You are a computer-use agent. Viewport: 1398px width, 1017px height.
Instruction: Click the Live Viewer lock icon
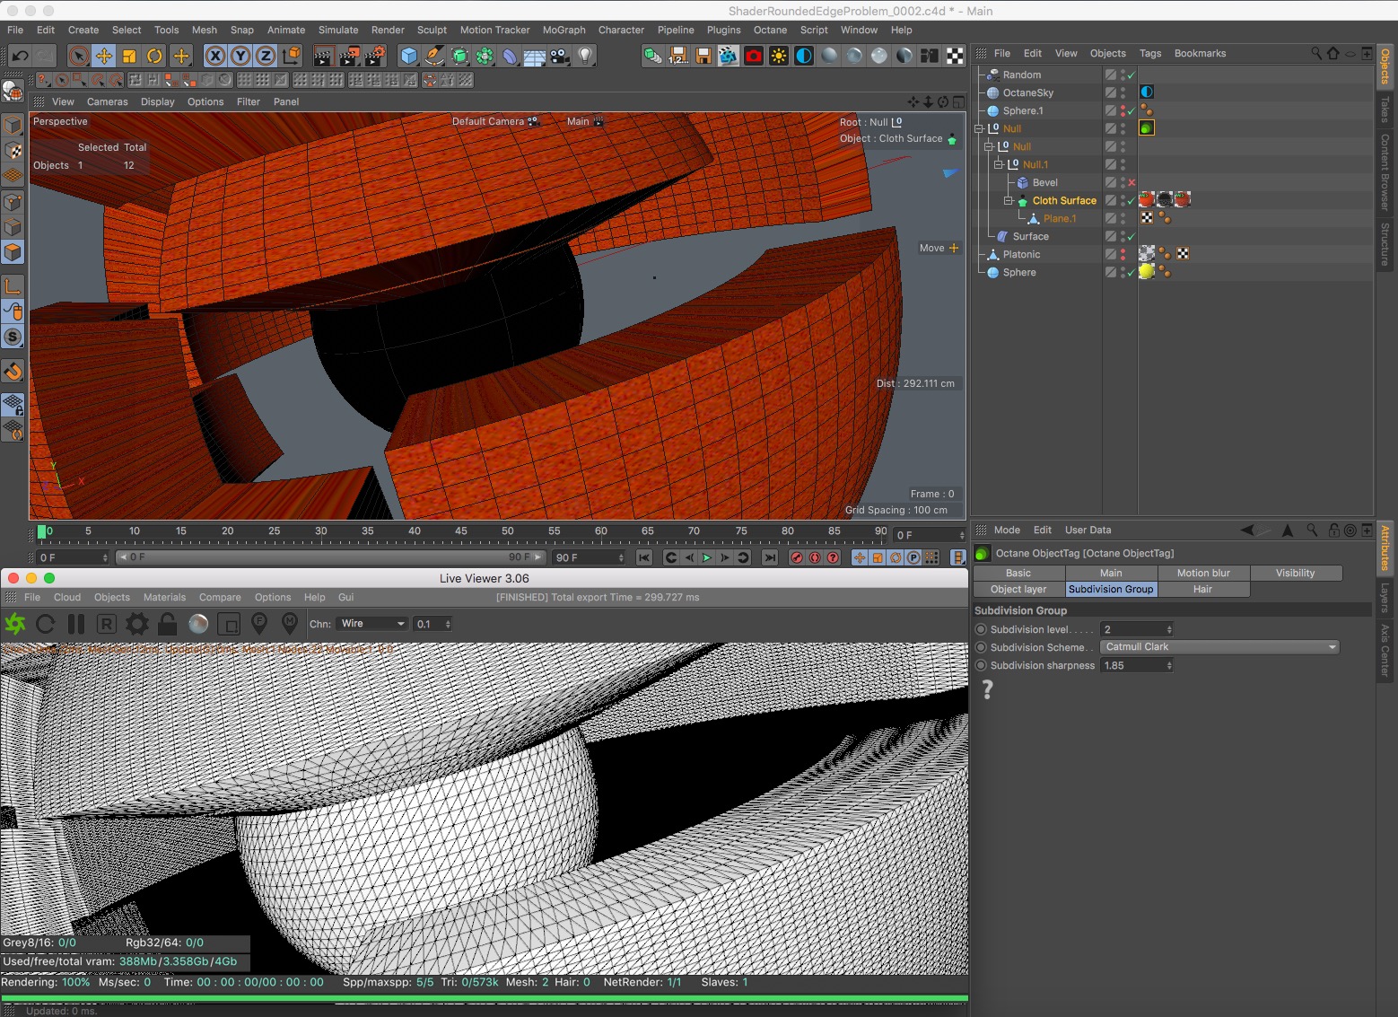click(167, 624)
